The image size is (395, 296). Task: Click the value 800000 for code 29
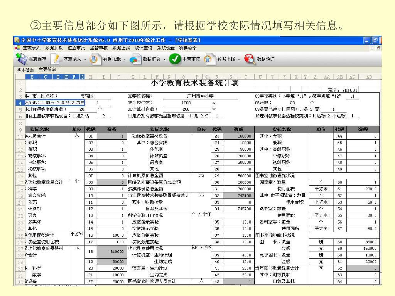tap(239, 176)
